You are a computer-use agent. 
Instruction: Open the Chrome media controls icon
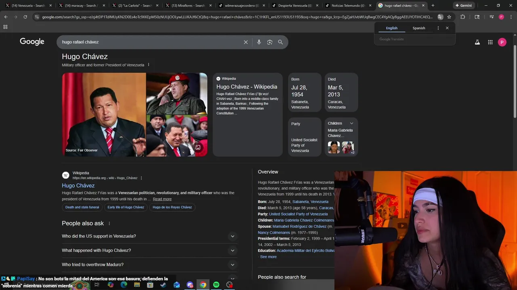tap(492, 17)
